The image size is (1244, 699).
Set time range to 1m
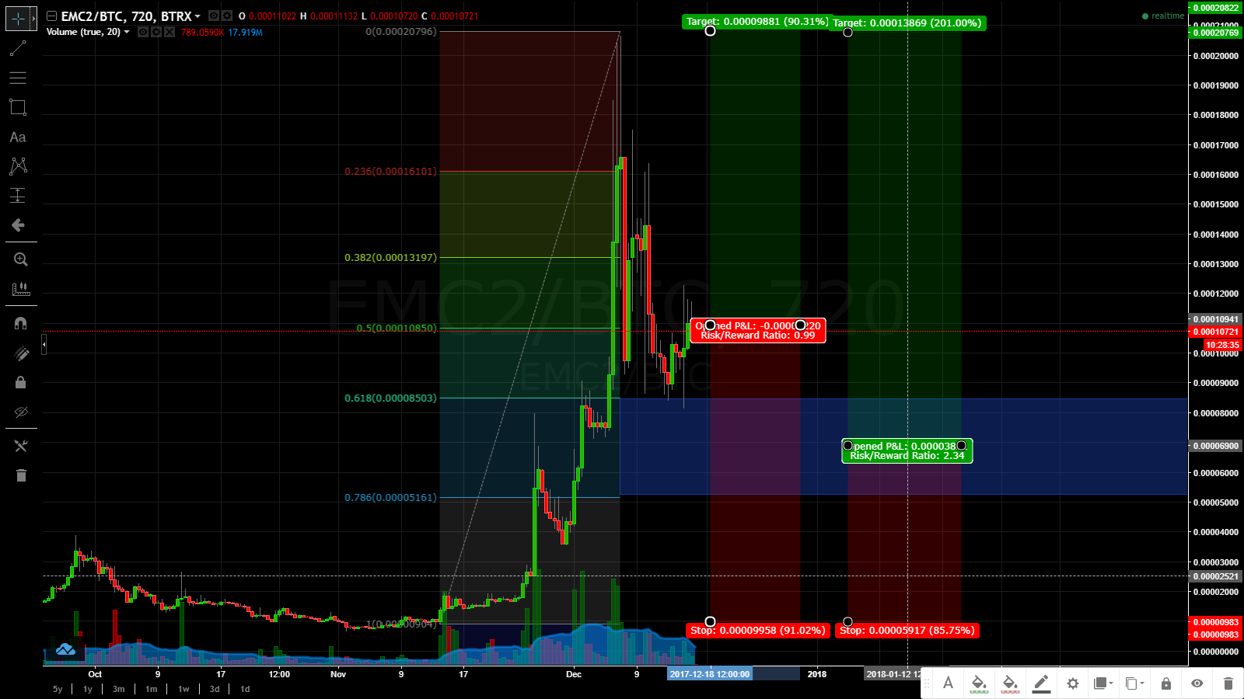tap(152, 689)
